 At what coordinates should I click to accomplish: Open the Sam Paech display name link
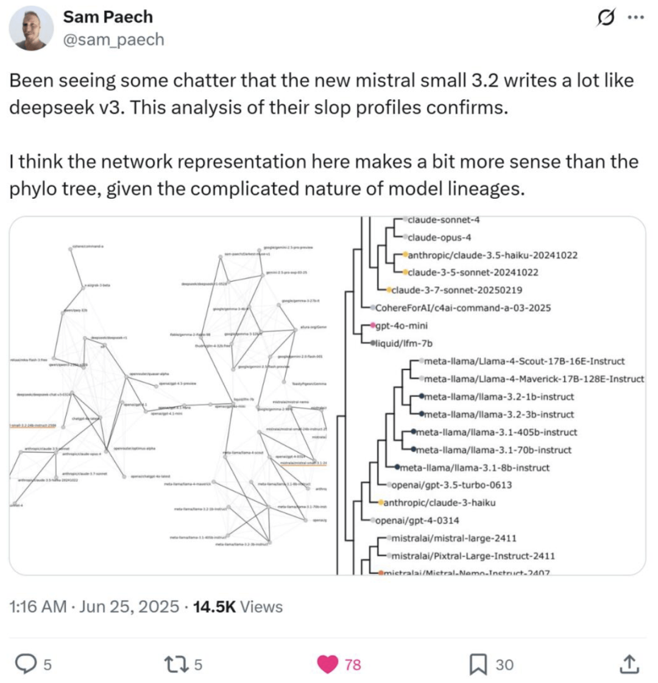click(x=108, y=17)
